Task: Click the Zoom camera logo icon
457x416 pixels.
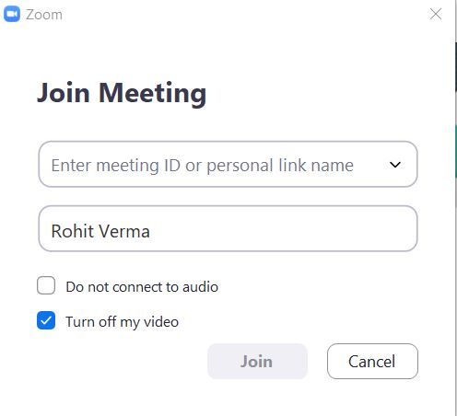Action: point(12,15)
